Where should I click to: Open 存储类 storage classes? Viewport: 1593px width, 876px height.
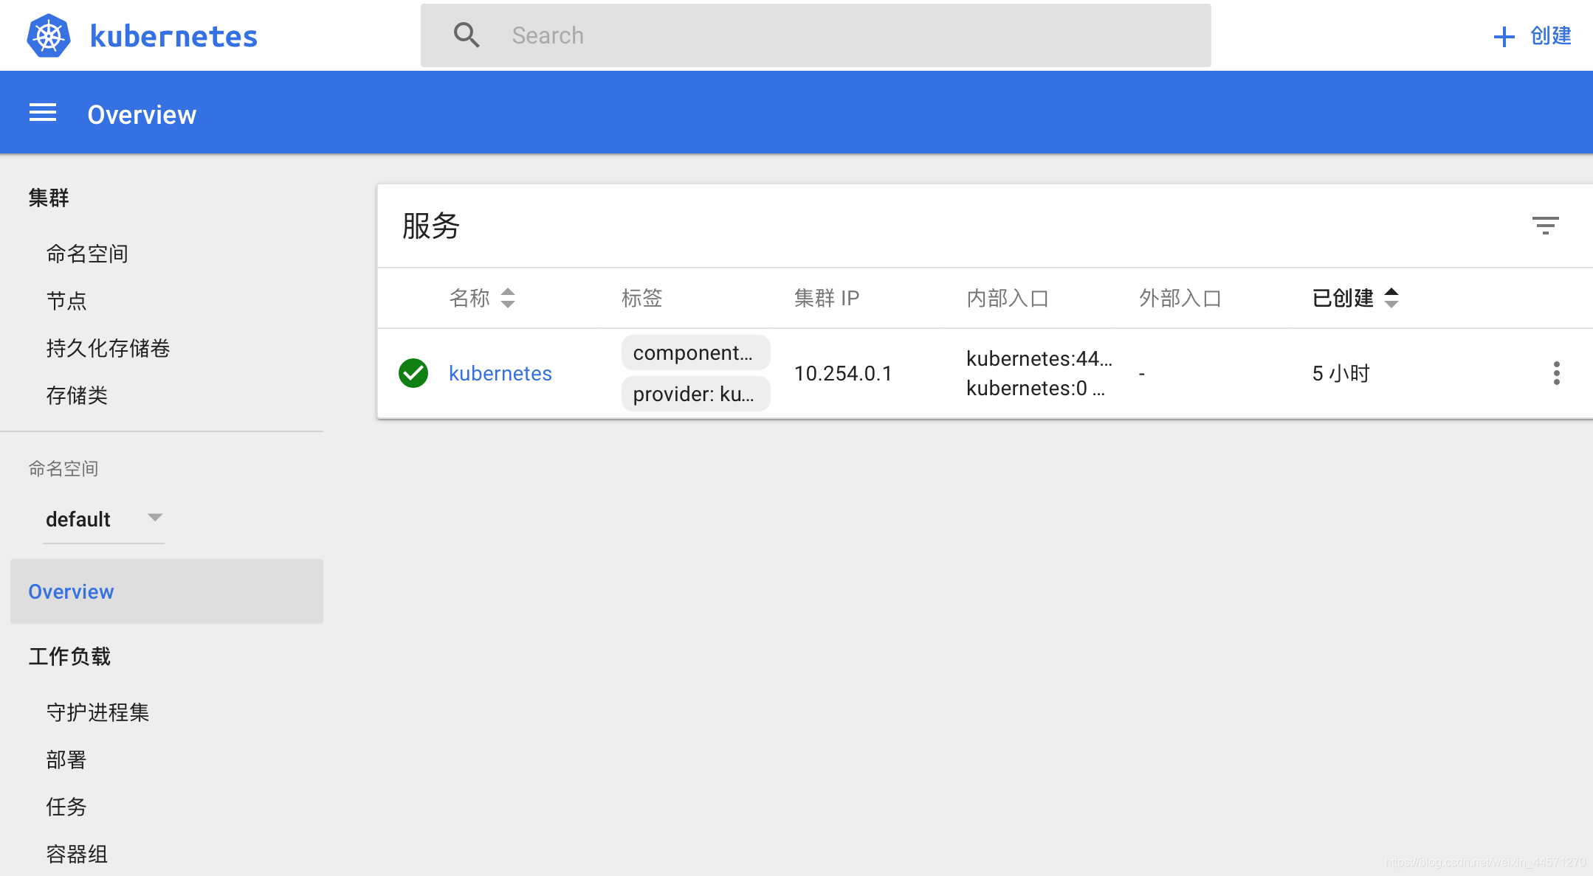pyautogui.click(x=77, y=395)
